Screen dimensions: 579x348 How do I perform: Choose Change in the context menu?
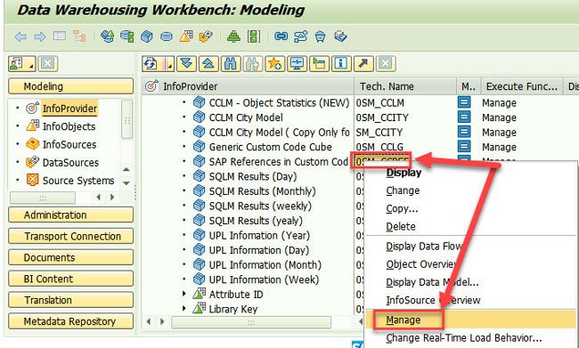[403, 190]
